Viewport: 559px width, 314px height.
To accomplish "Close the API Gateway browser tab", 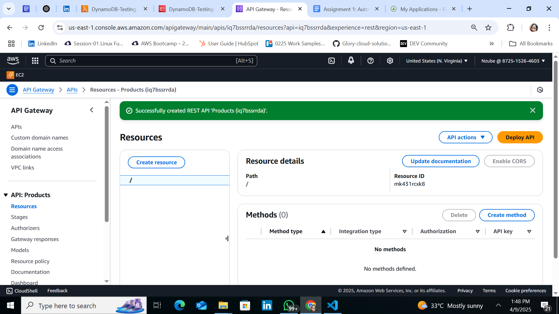I will [300, 9].
